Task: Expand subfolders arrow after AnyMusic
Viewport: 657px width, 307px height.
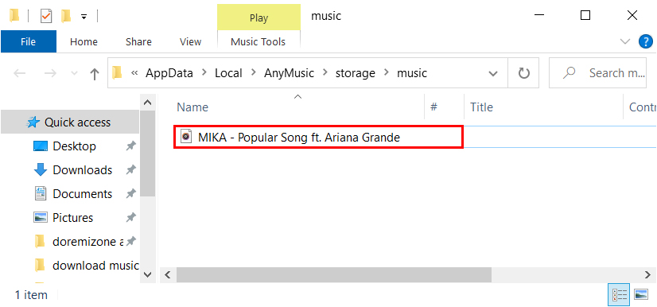Action: 325,73
